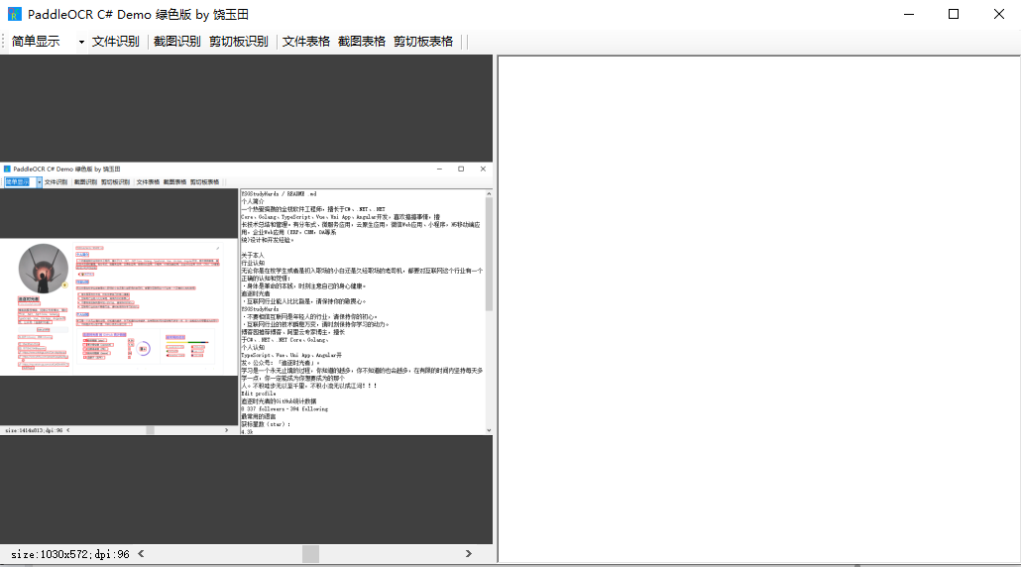Minimize the PaddleOCR window
The image size is (1021, 567).
point(908,14)
